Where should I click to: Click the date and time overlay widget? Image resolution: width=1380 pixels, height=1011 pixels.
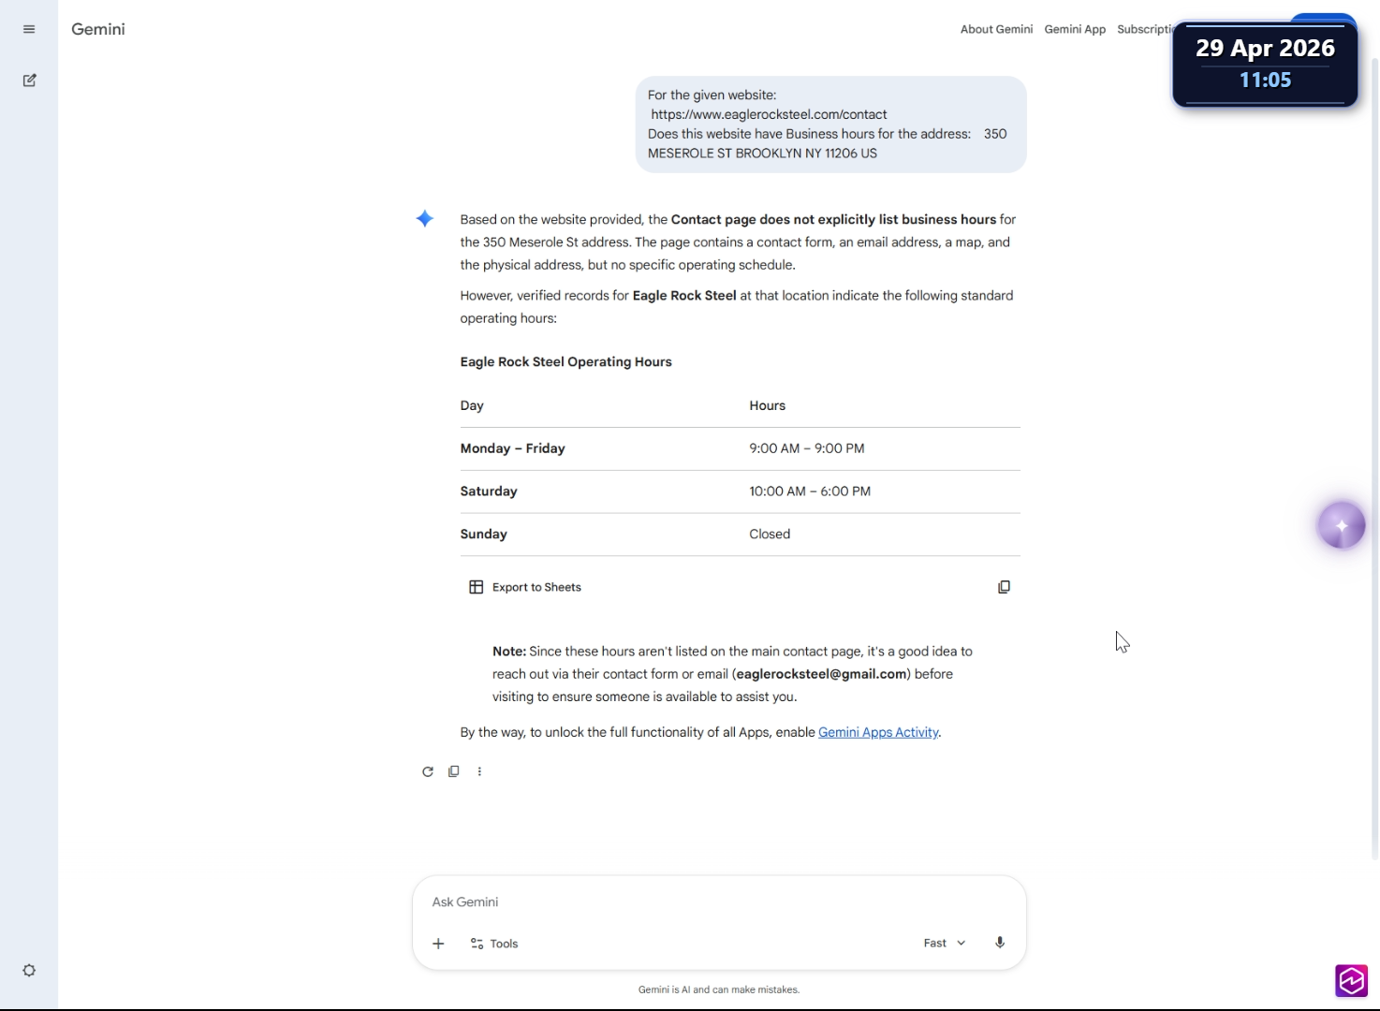pyautogui.click(x=1265, y=64)
